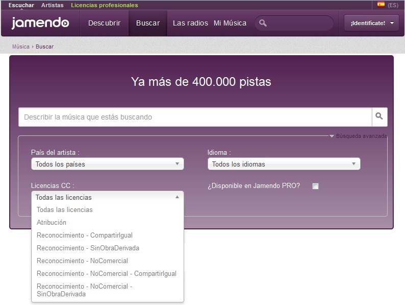Click the header search magnifier icon
405x305 pixels.
tap(263, 23)
